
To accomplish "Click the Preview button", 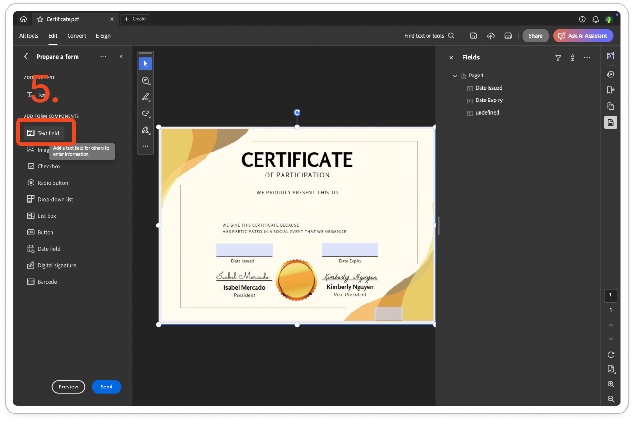I will click(69, 387).
